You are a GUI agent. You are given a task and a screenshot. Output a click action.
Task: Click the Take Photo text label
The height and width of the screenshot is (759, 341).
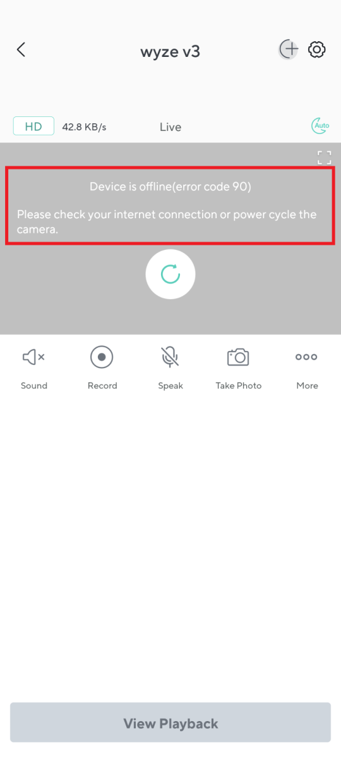(x=239, y=386)
